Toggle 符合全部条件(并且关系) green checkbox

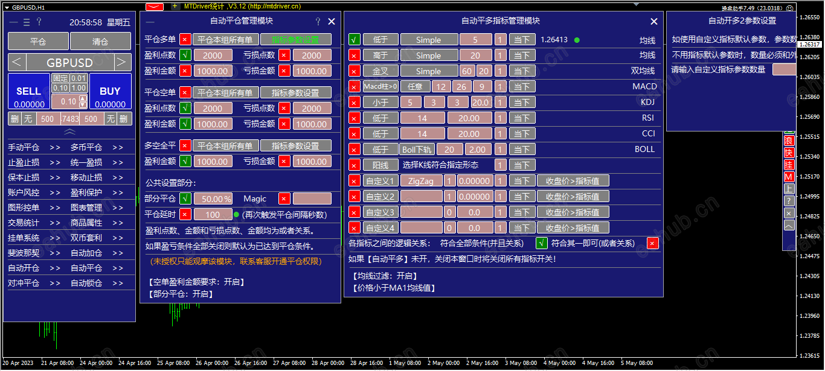pos(542,244)
